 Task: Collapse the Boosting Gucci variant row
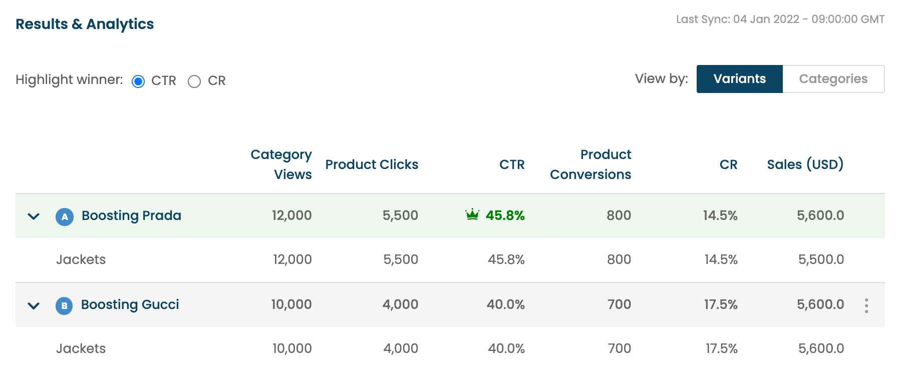[34, 305]
